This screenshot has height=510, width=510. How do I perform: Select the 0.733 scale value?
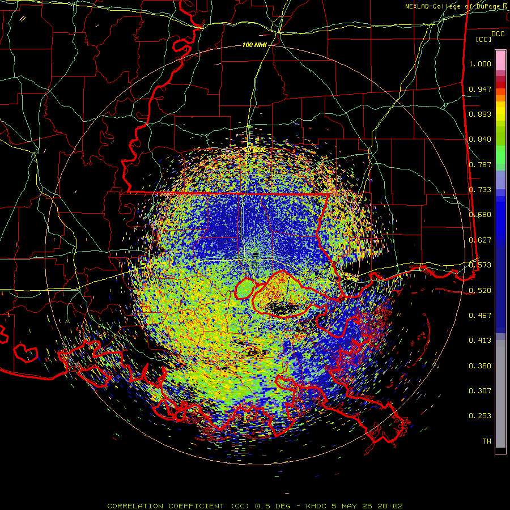click(x=480, y=190)
